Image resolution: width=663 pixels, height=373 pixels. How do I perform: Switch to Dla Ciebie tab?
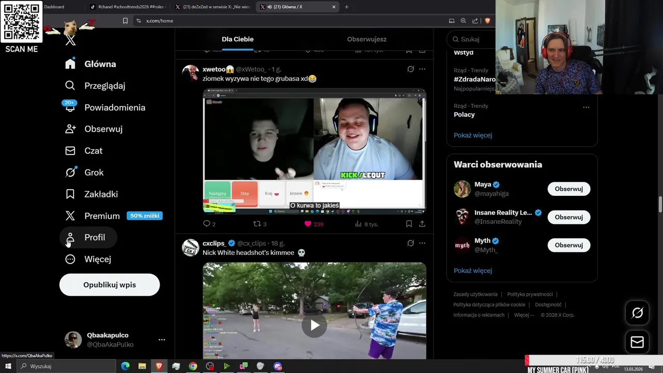pos(238,39)
